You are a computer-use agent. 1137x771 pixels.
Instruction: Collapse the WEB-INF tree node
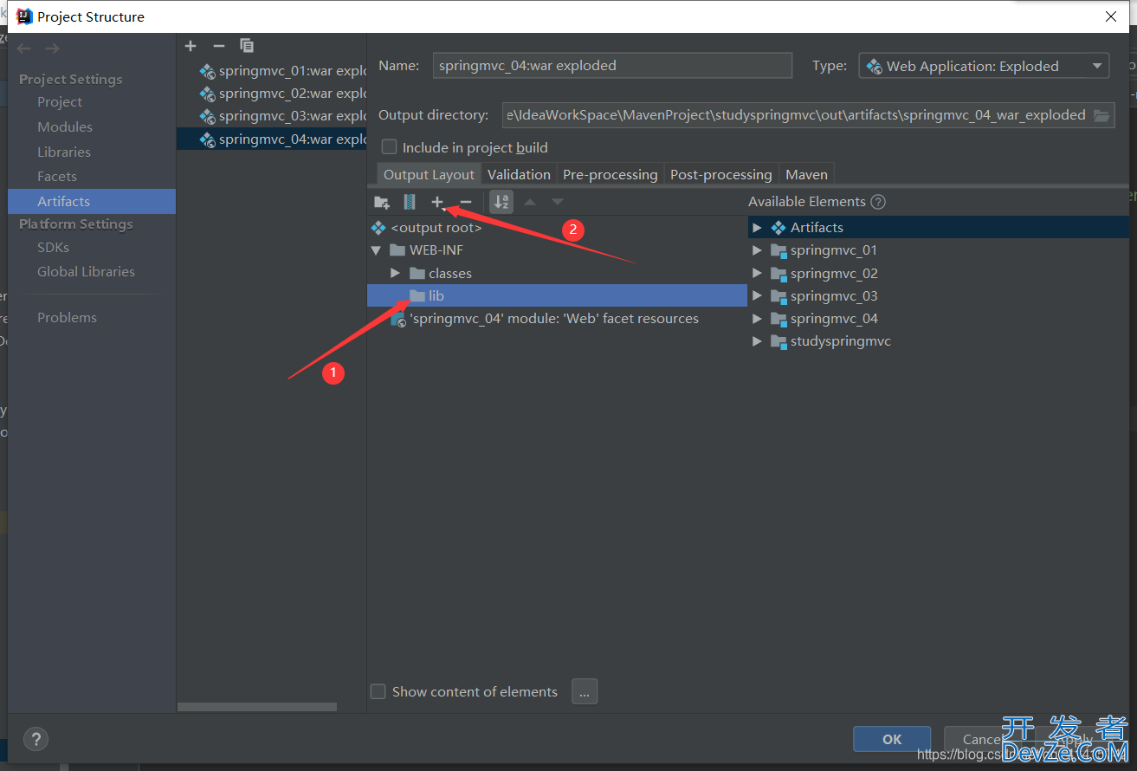click(376, 250)
